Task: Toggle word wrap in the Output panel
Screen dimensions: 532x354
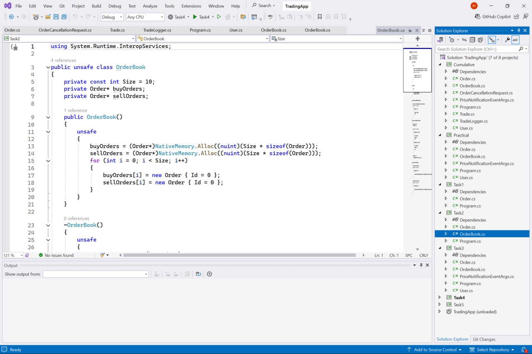Action: pyautogui.click(x=198, y=274)
